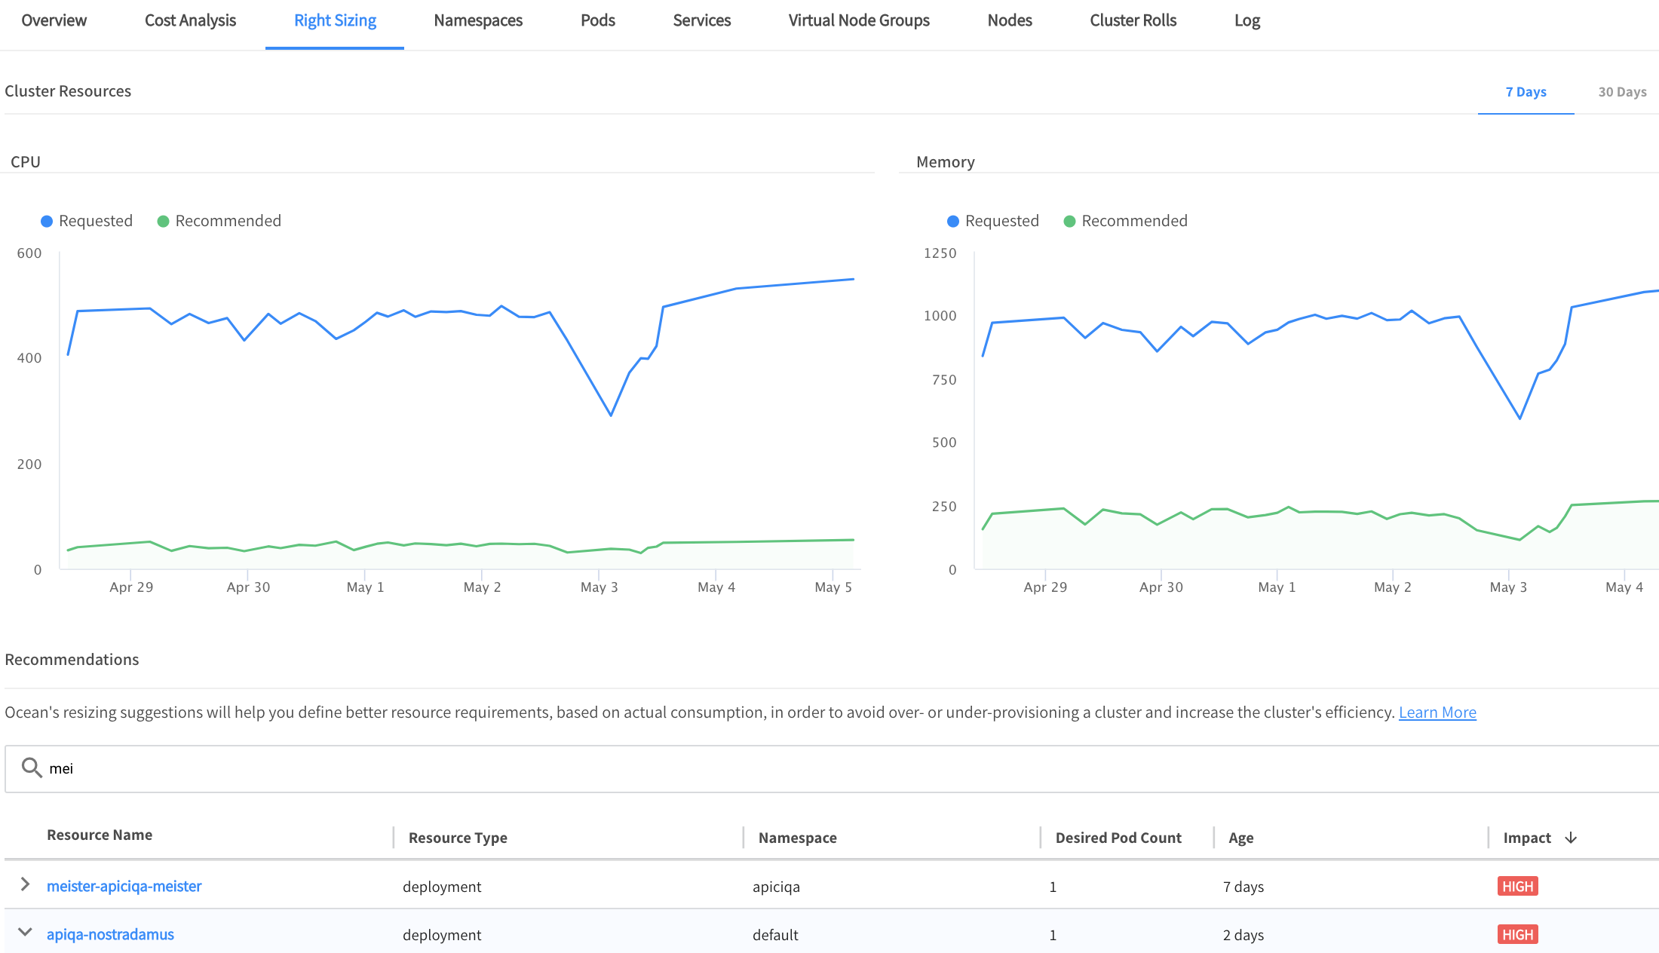The width and height of the screenshot is (1659, 953).
Task: Open the Learn More link
Action: (x=1437, y=712)
